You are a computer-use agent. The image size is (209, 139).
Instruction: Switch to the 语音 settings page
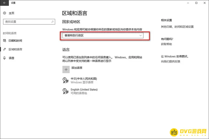point(11,58)
